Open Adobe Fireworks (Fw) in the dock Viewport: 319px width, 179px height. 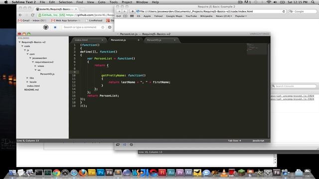click(92, 173)
